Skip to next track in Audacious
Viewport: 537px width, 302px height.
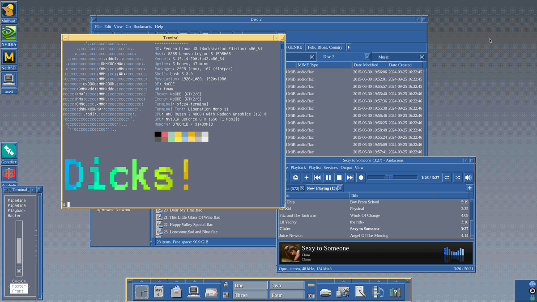[350, 178]
